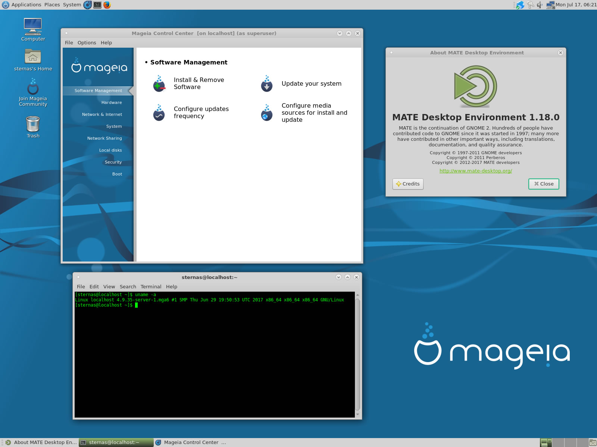Image resolution: width=597 pixels, height=447 pixels.
Task: Open the Join Mageia Community icon
Action: [33, 86]
